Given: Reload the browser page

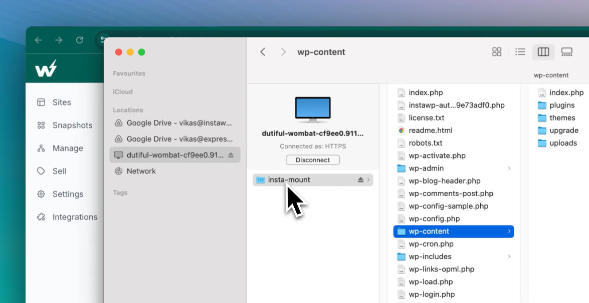Looking at the screenshot, I should click(x=80, y=40).
